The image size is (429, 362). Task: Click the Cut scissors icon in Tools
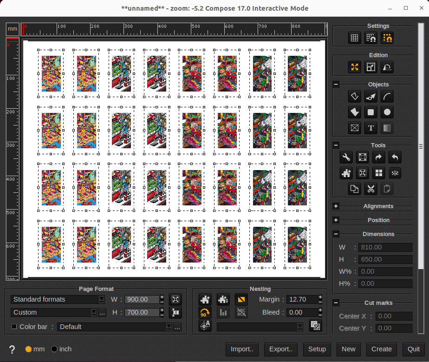point(371,189)
